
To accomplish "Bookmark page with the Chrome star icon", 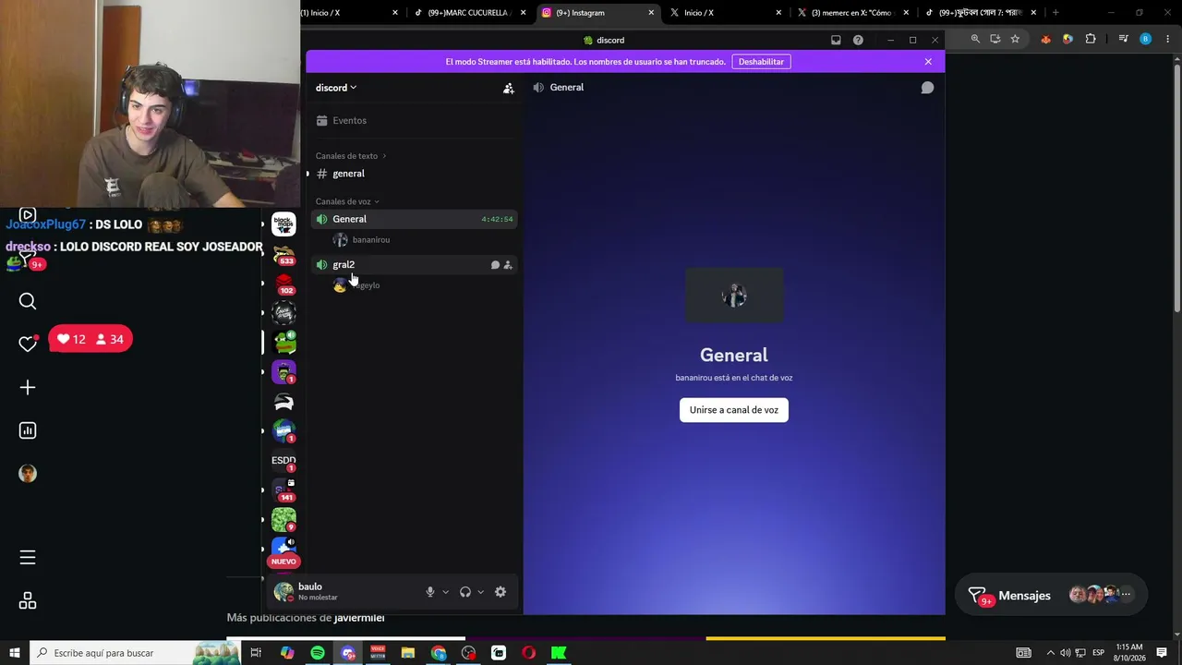I will tap(1015, 39).
